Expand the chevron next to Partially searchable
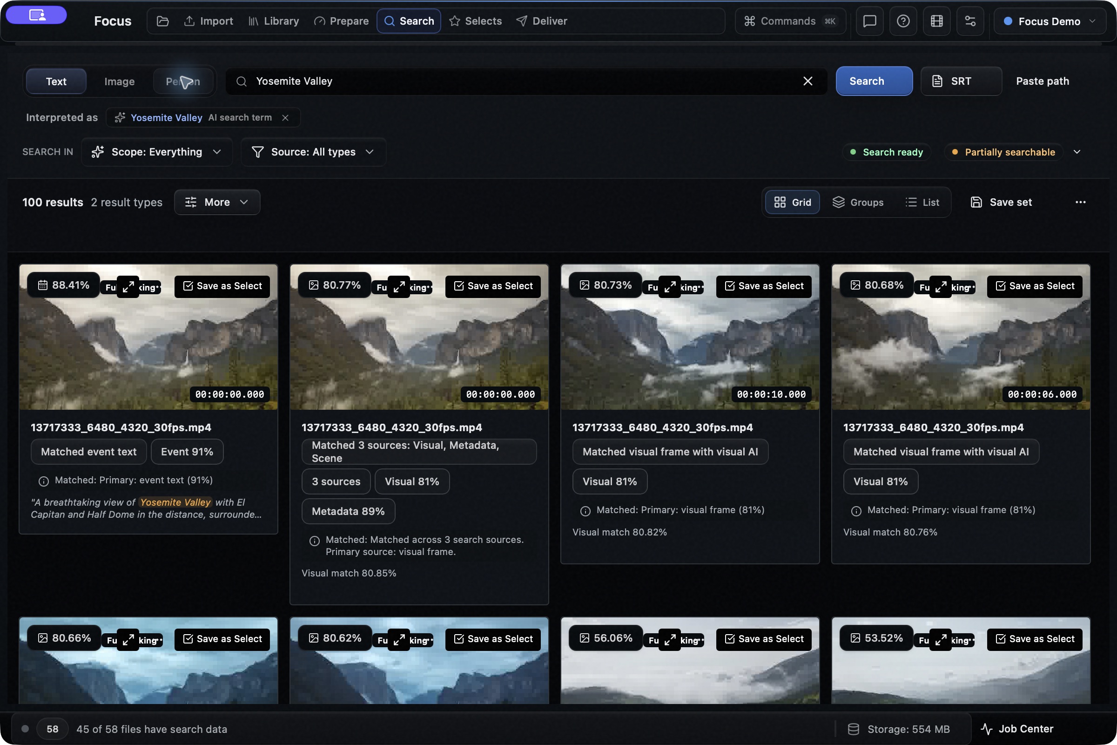 point(1077,152)
